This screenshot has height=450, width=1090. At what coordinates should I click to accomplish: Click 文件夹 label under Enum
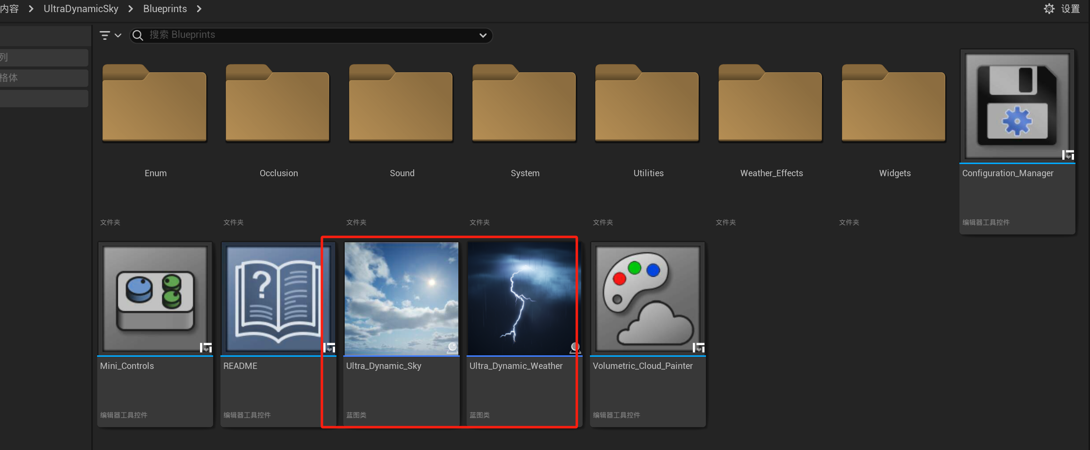pyautogui.click(x=110, y=222)
